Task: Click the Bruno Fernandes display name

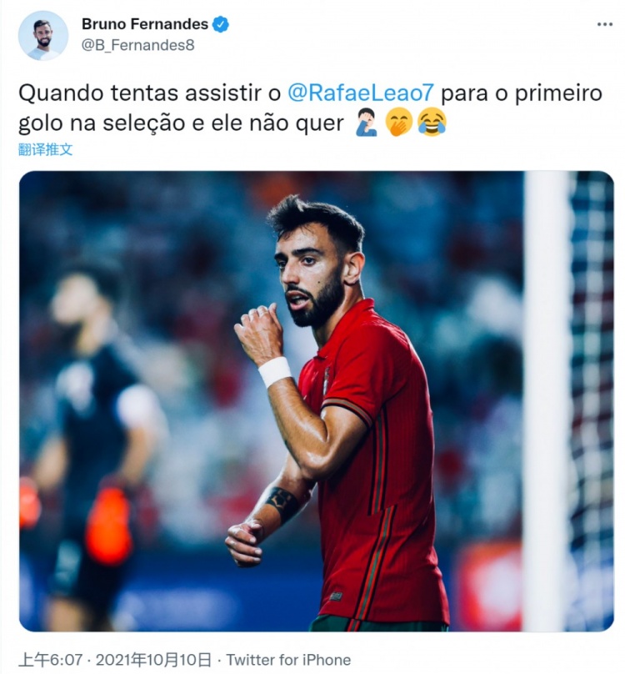Action: (145, 24)
